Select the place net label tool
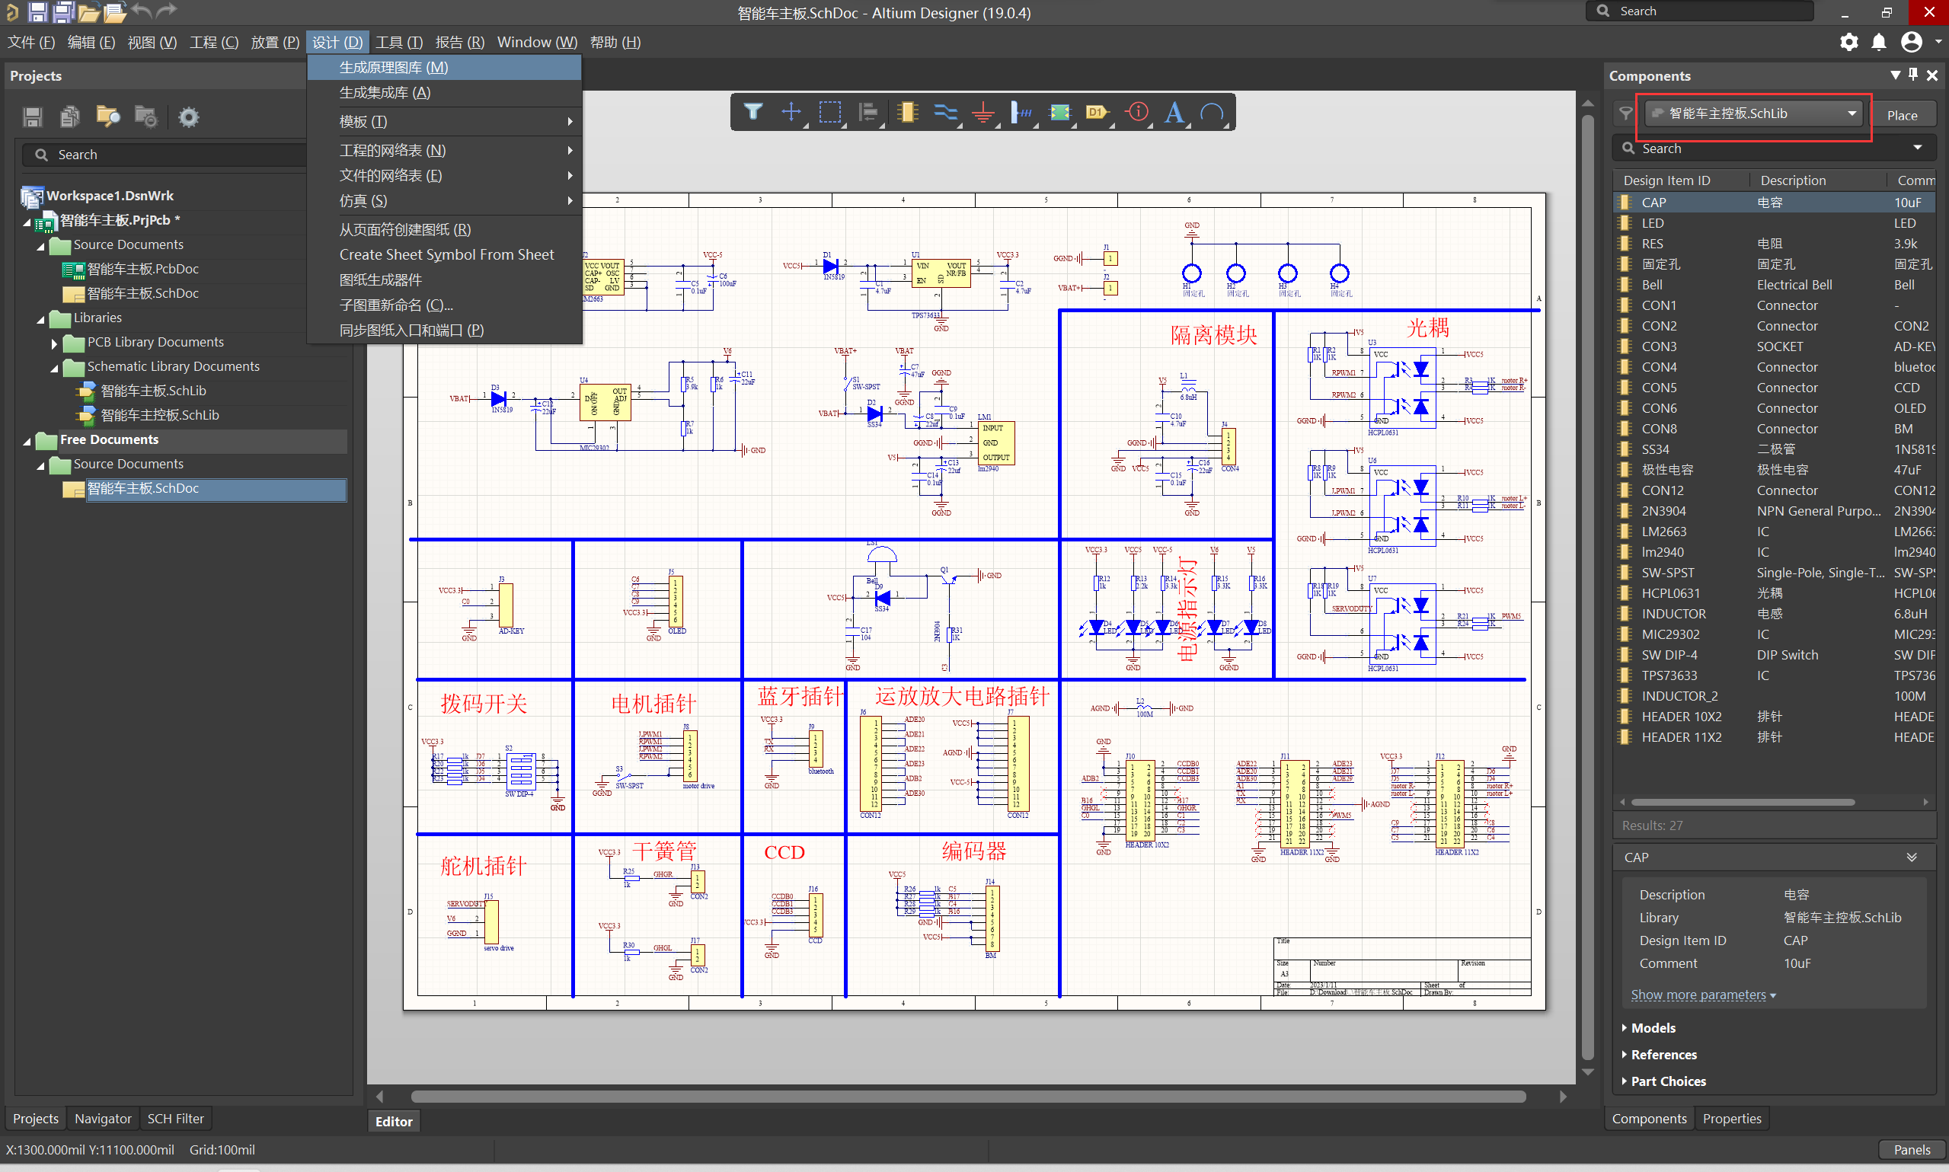Image resolution: width=1949 pixels, height=1172 pixels. pos(1022,112)
